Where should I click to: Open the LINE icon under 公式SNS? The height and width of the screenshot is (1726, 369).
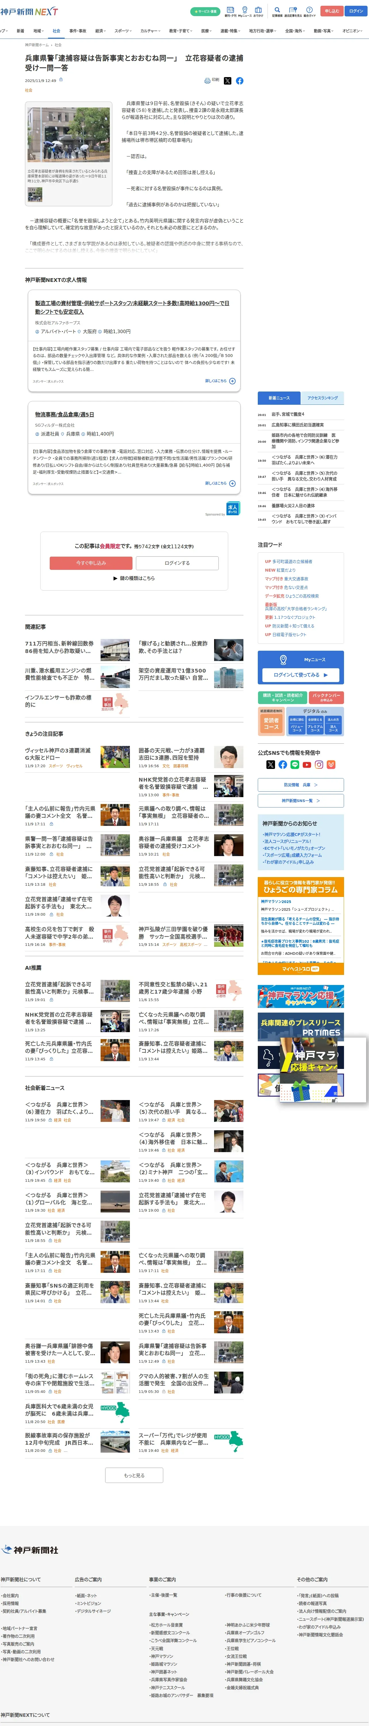point(295,765)
